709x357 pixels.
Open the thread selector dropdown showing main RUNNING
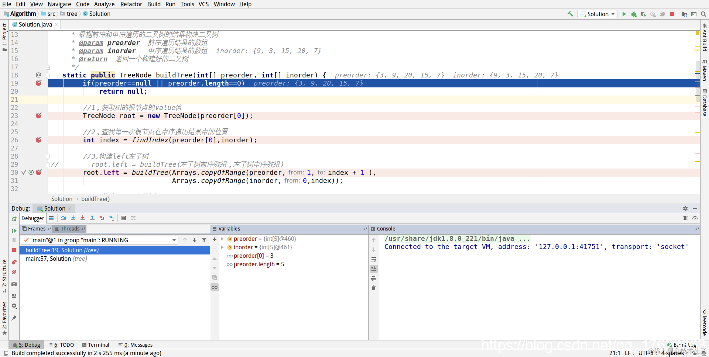[x=99, y=240]
